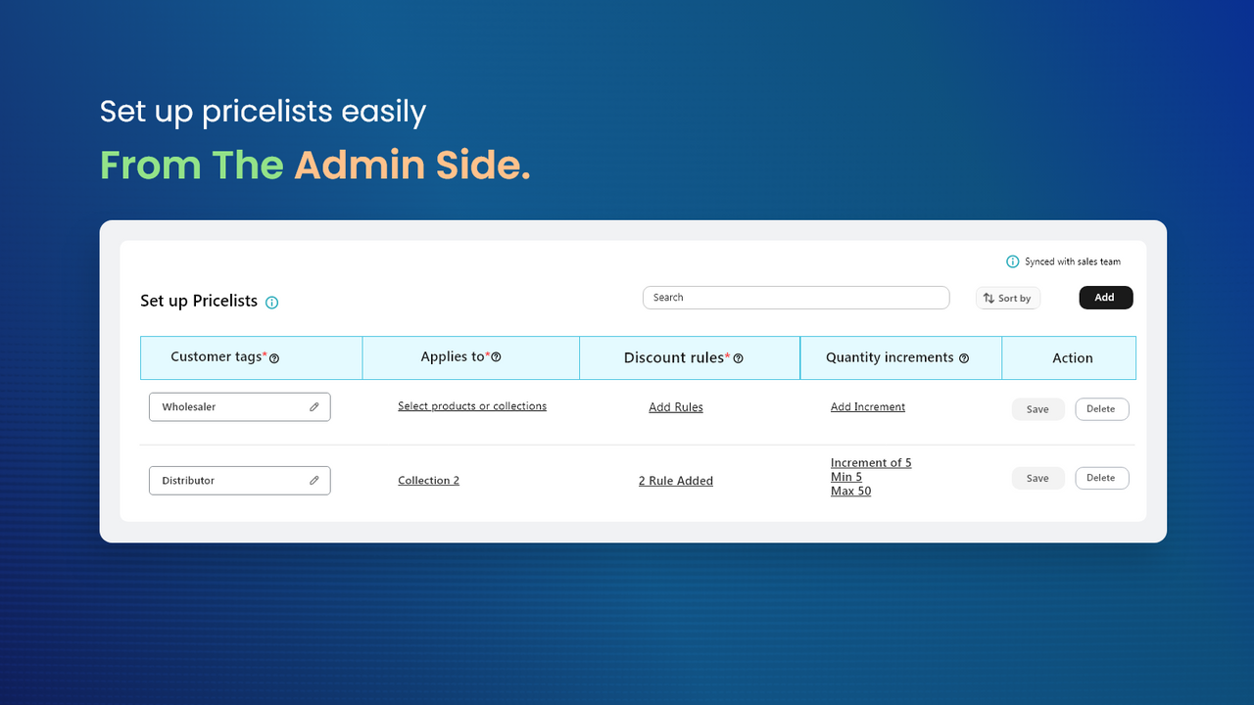
Task: Open the Set up Pricelists info tooltip
Action: [271, 302]
